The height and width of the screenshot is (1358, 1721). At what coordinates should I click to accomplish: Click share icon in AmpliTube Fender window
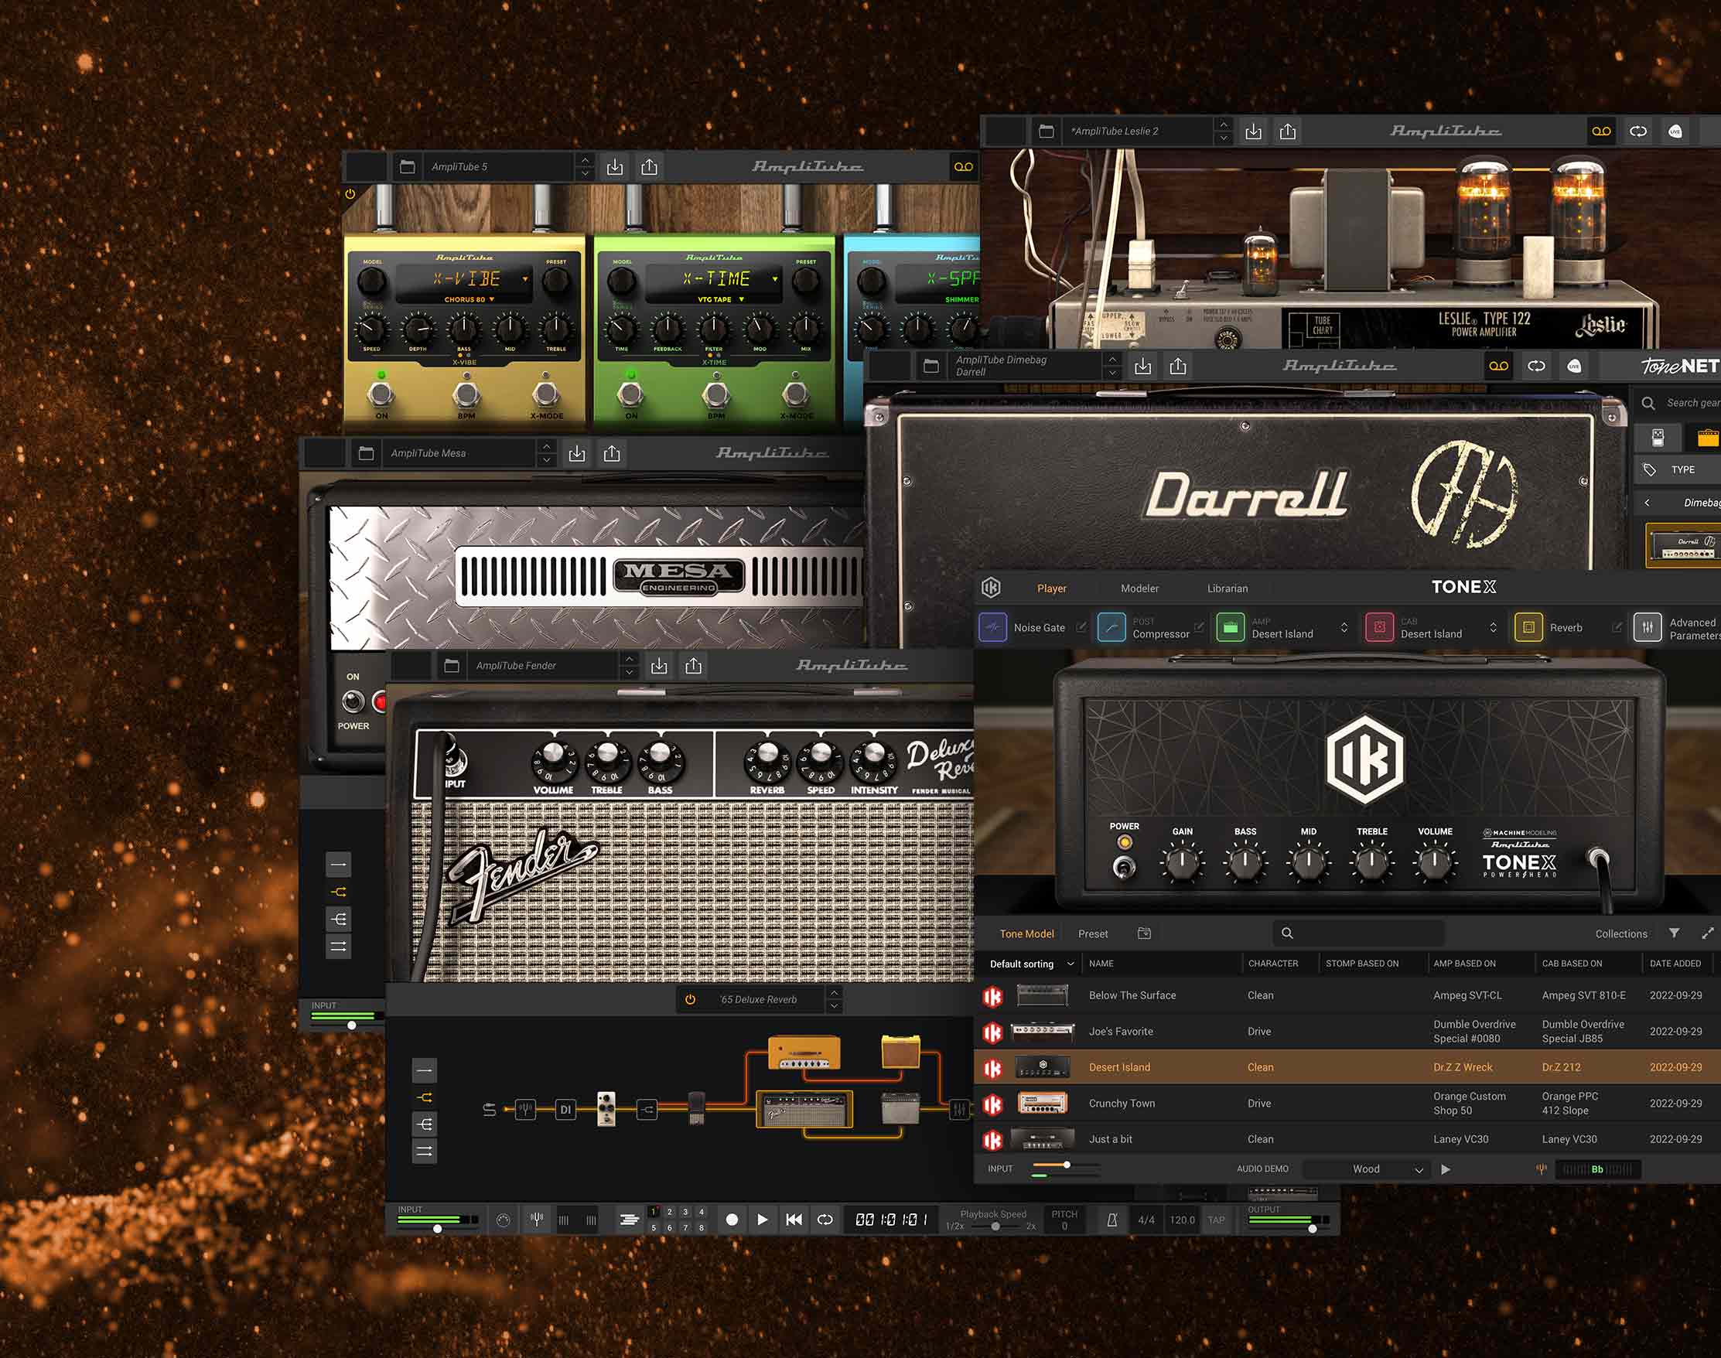694,666
